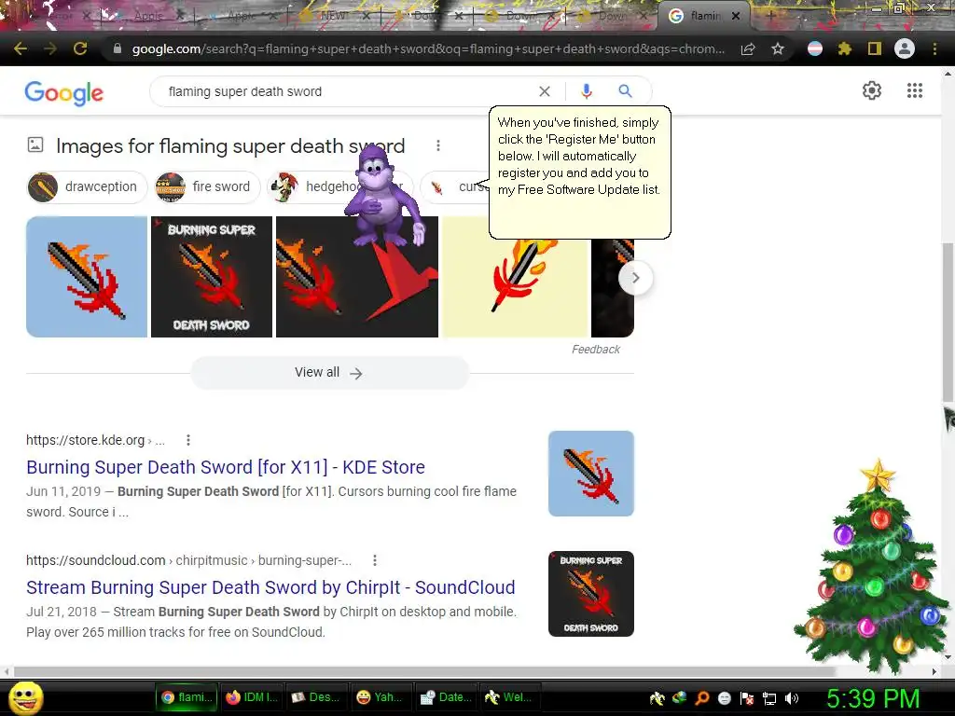The width and height of the screenshot is (955, 716).
Task: Click the vertical page scrollbar thumb
Action: (x=948, y=323)
